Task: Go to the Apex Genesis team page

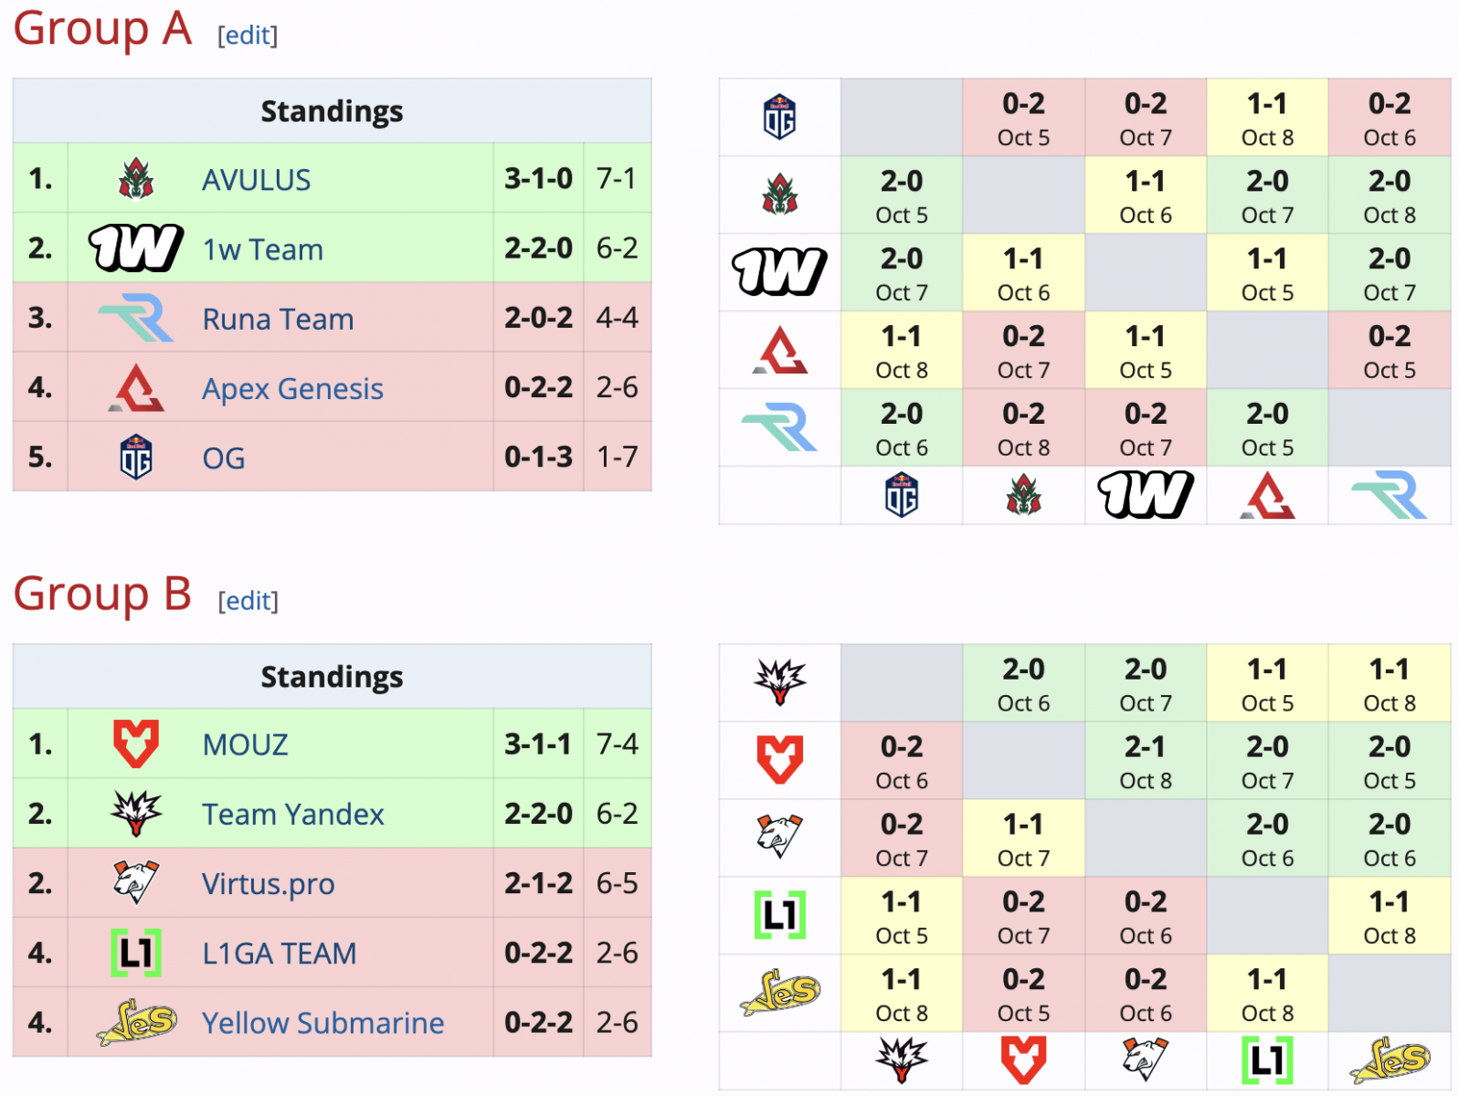Action: (292, 389)
